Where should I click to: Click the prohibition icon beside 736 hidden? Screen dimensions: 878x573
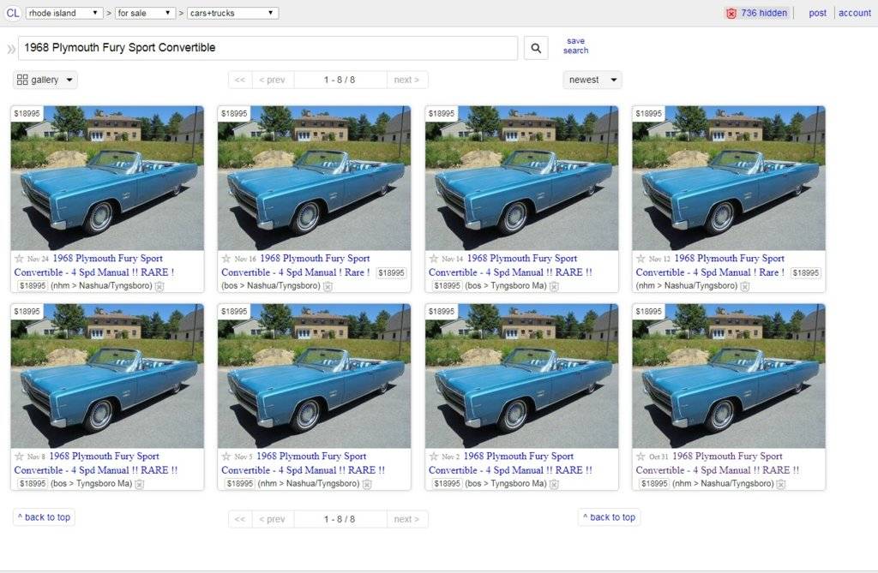pos(731,13)
